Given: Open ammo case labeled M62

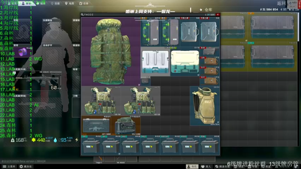Looking at the screenshot, I should point(150,145).
